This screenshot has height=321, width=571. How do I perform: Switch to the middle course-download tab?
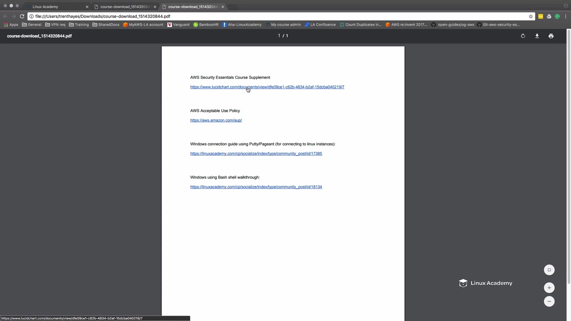(x=125, y=7)
